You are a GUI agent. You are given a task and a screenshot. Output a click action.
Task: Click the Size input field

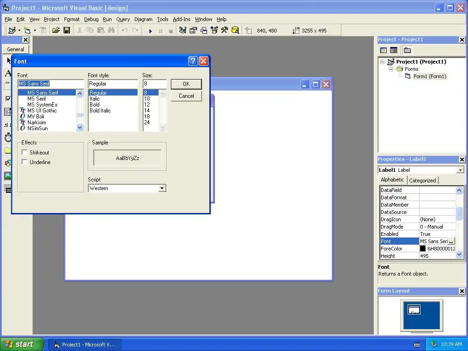[x=154, y=84]
